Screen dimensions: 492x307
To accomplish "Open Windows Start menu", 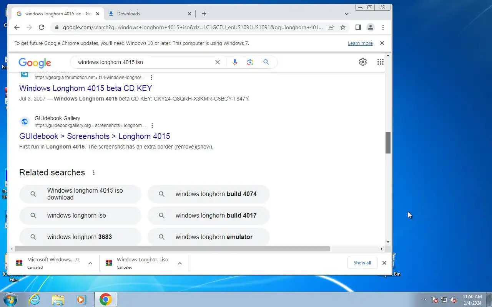I will tap(10, 299).
